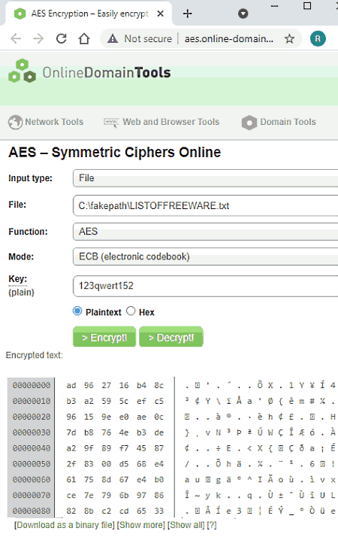Select the Hex radio button
Viewport: 338px width, 543px height.
coord(131,311)
